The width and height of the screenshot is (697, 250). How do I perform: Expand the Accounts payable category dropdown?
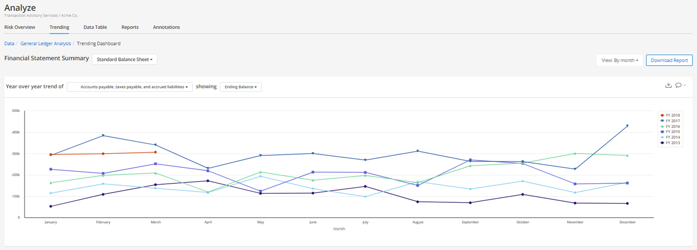click(130, 87)
